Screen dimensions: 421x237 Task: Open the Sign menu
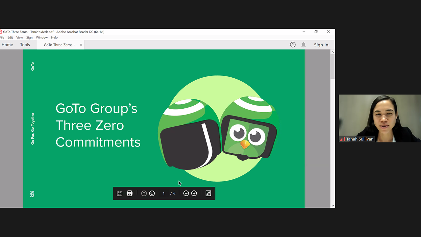[x=29, y=38]
